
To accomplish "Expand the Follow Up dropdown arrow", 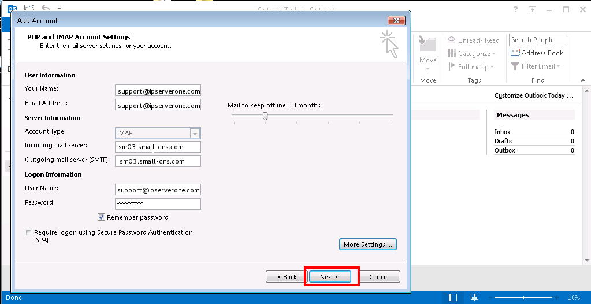I will tap(492, 67).
